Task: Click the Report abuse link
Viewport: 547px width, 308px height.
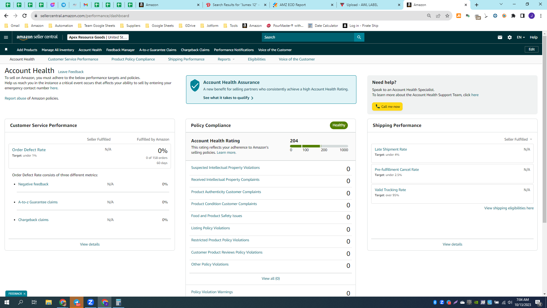Action: point(15,98)
